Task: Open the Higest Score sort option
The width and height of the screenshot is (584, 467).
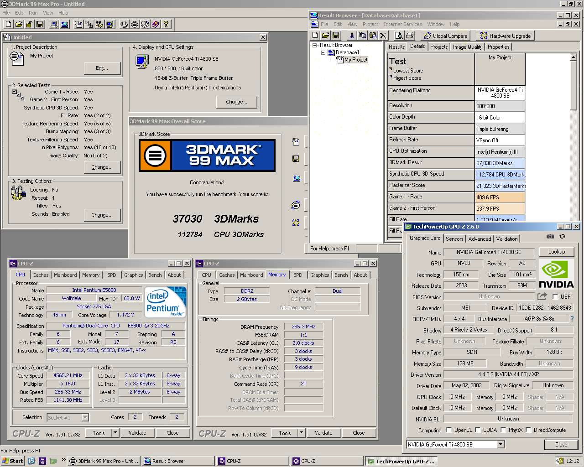Action: tap(407, 78)
